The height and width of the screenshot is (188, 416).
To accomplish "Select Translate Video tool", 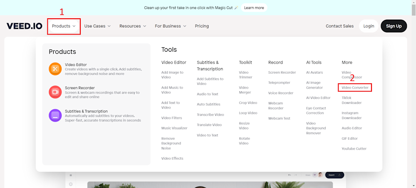I will coord(209,125).
